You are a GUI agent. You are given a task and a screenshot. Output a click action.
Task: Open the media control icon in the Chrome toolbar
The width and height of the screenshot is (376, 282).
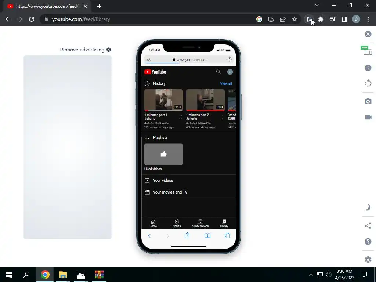tap(332, 19)
